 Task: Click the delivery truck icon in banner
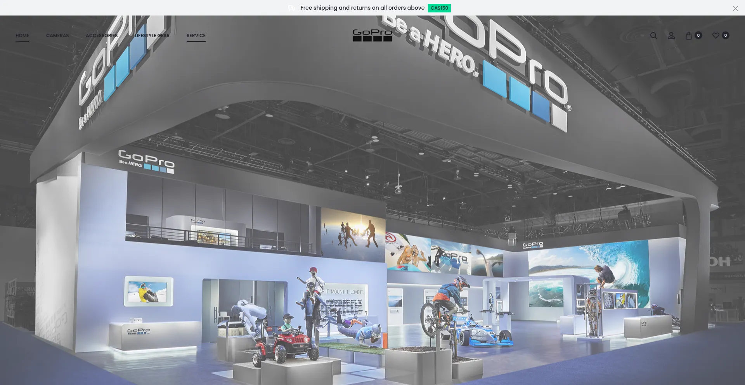click(x=292, y=8)
